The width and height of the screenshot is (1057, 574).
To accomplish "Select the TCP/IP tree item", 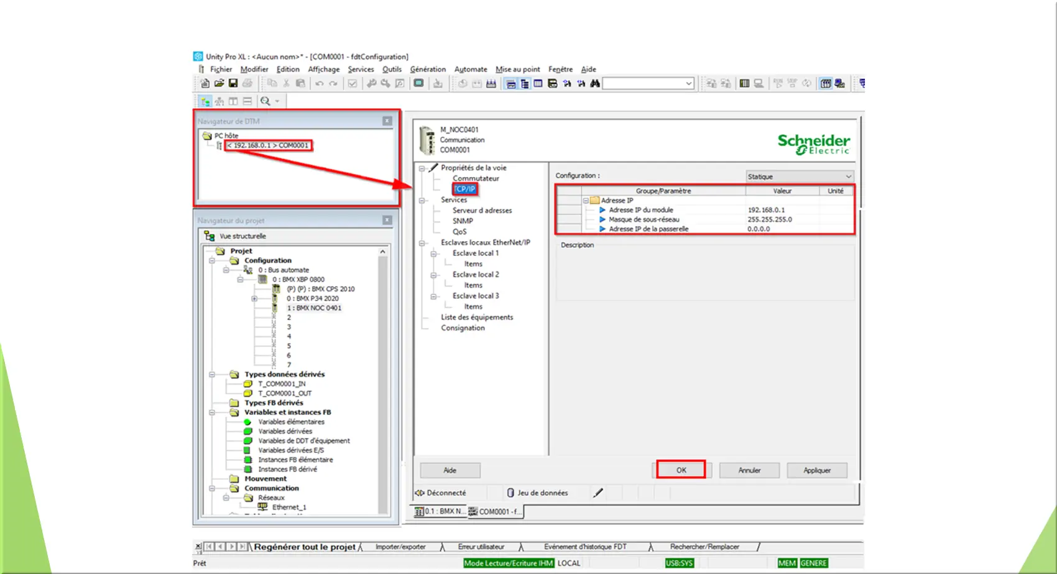I will (x=464, y=189).
